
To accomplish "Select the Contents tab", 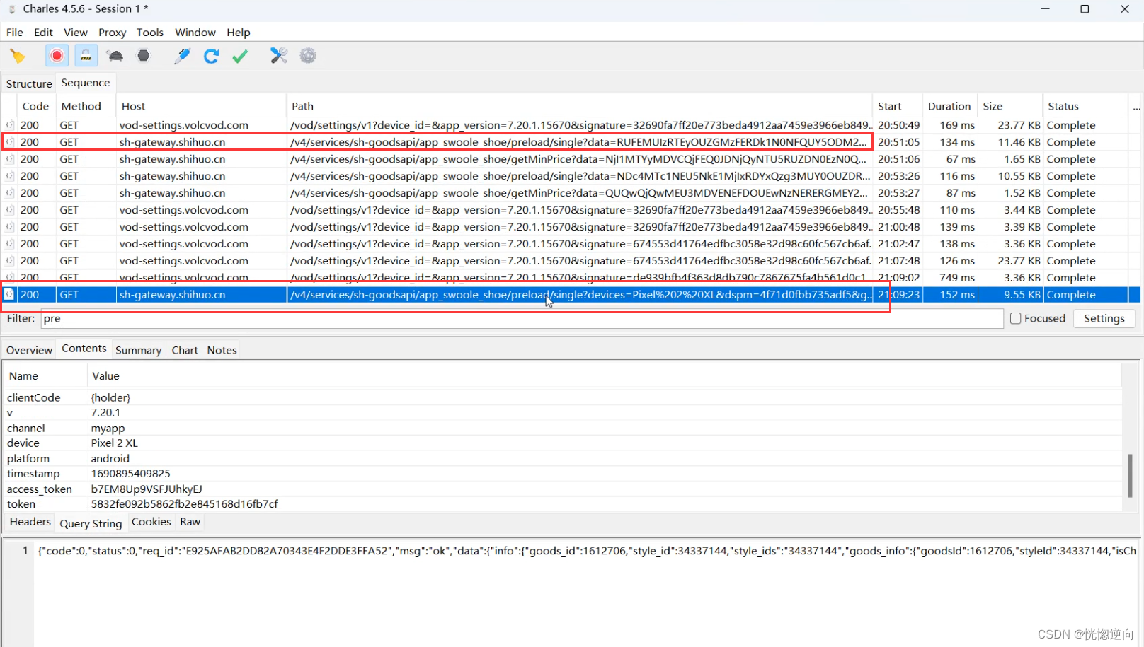I will (84, 349).
